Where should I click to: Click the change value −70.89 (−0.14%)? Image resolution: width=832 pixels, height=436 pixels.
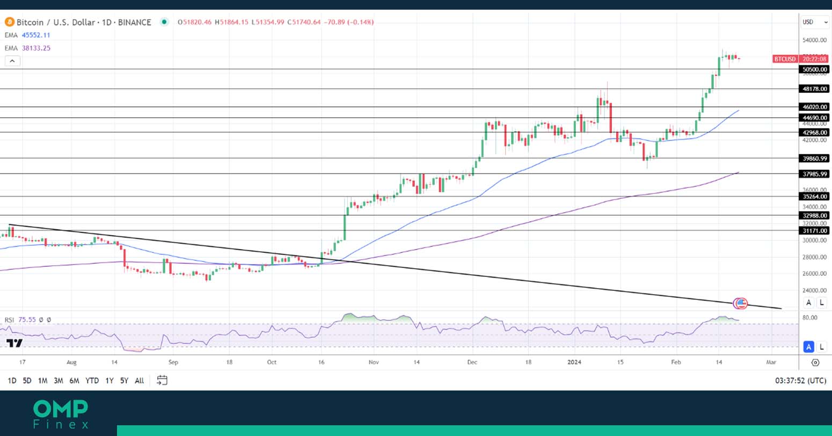click(x=349, y=22)
